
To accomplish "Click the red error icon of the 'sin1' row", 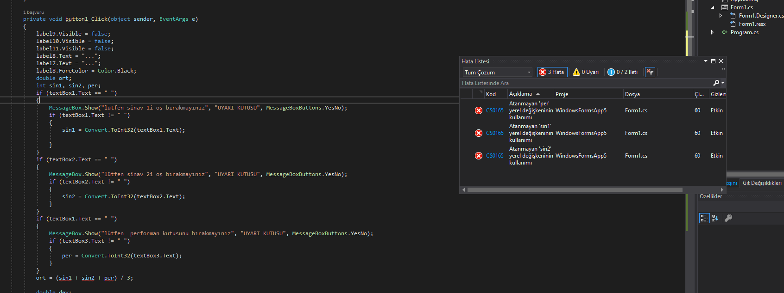I will coord(479,133).
